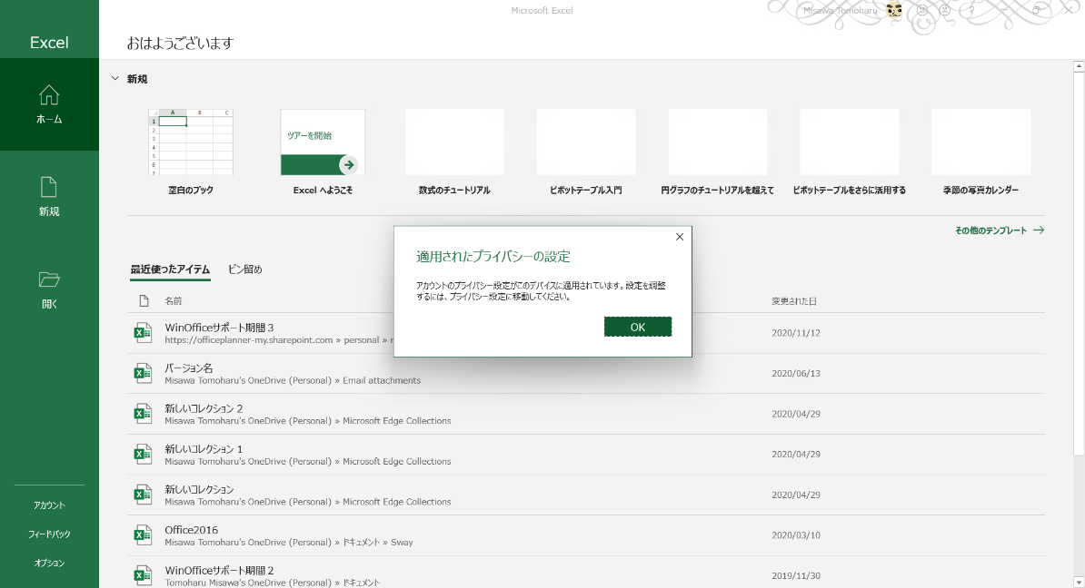The width and height of the screenshot is (1085, 588).
Task: Send a frown feedback face icon
Action: coord(944,10)
